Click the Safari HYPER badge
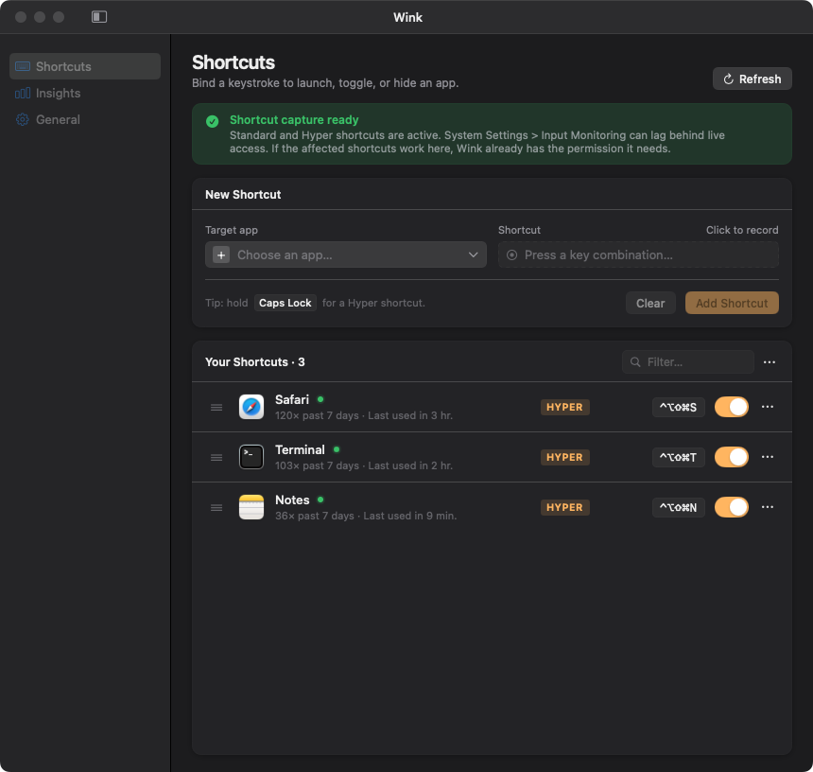The width and height of the screenshot is (813, 772). click(x=564, y=407)
